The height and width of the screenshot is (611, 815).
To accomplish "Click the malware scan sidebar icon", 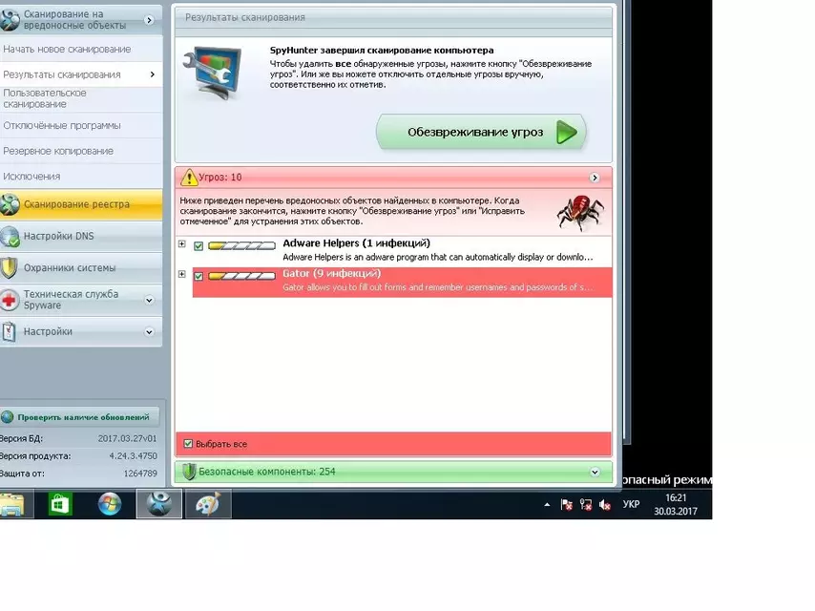I will (x=10, y=20).
